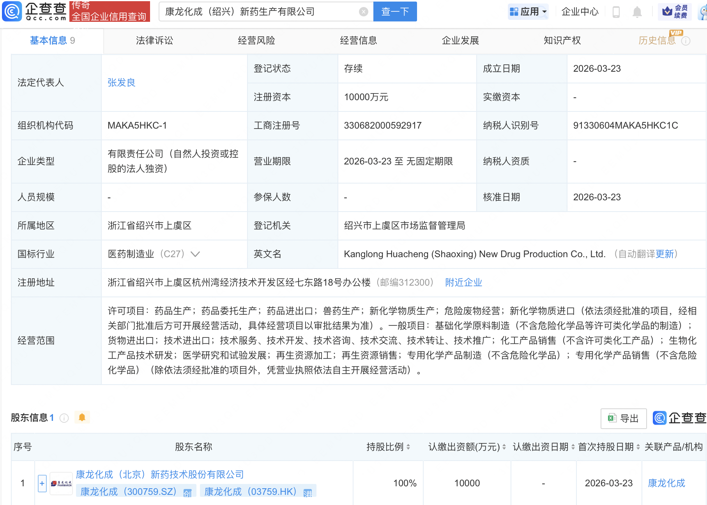
Task: Open notifications with the header bell icon
Action: 638,12
